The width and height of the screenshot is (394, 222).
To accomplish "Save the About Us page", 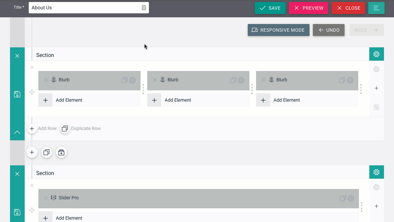I will click(270, 8).
